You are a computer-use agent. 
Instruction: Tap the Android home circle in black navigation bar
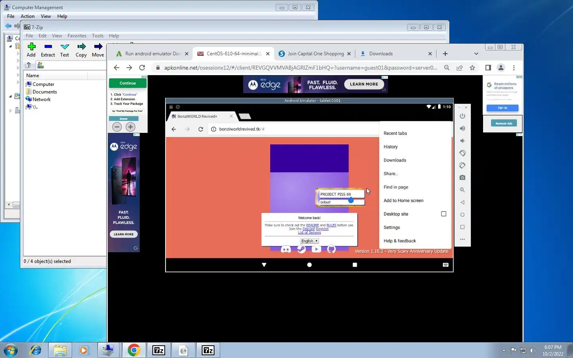tap(310, 265)
